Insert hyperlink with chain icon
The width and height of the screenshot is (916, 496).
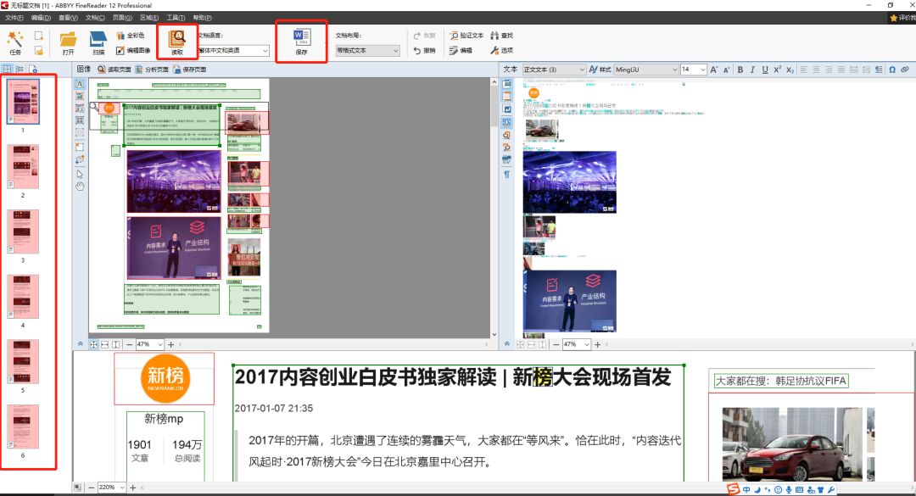[x=905, y=70]
